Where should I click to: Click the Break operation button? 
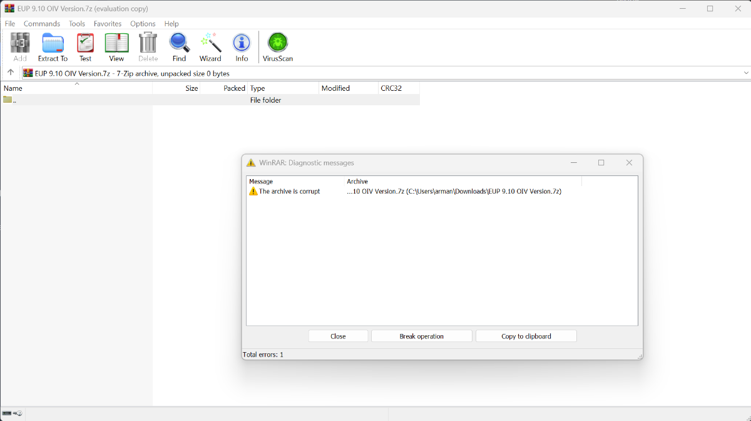[421, 336]
